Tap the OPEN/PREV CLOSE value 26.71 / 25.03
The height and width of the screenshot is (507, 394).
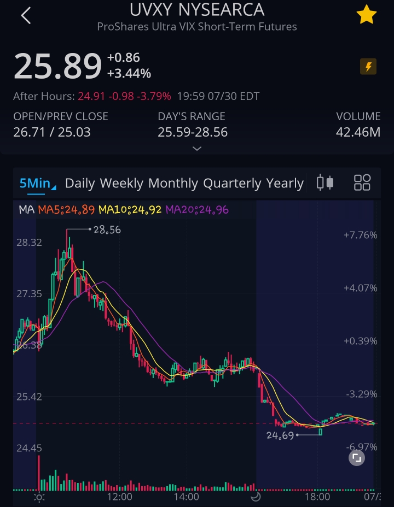click(52, 132)
